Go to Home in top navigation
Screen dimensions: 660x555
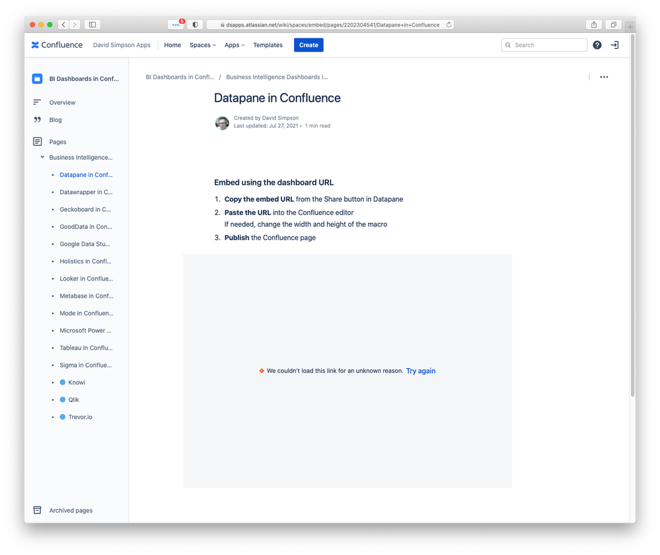point(172,45)
